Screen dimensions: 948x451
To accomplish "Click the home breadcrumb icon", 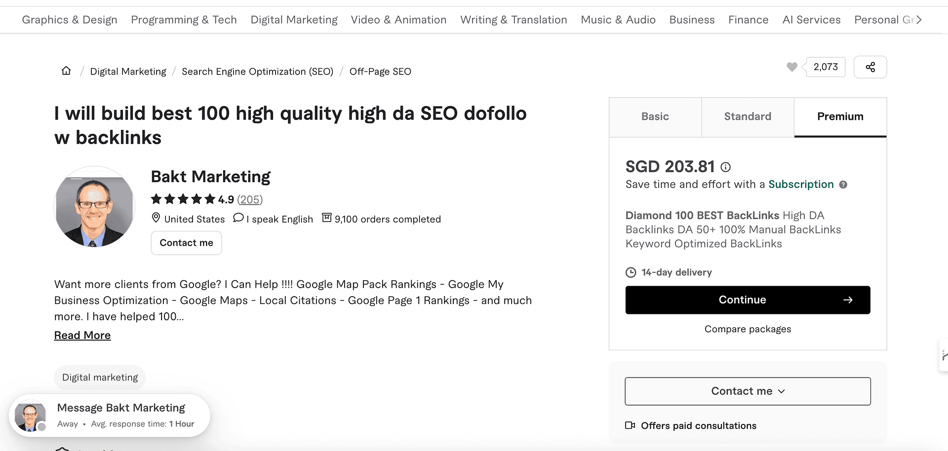I will point(66,71).
